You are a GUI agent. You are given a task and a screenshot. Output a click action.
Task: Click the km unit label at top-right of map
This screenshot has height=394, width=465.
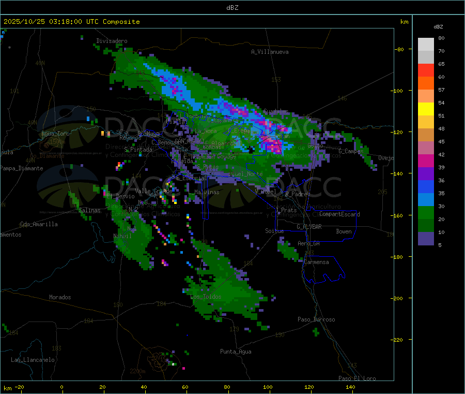pos(404,22)
